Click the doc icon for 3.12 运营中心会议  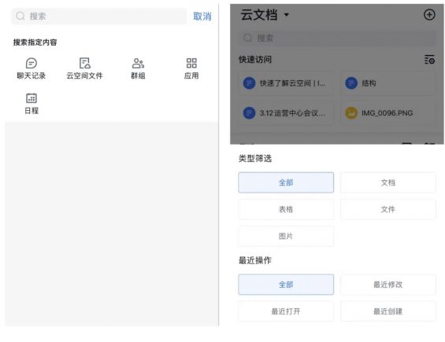pyautogui.click(x=249, y=112)
